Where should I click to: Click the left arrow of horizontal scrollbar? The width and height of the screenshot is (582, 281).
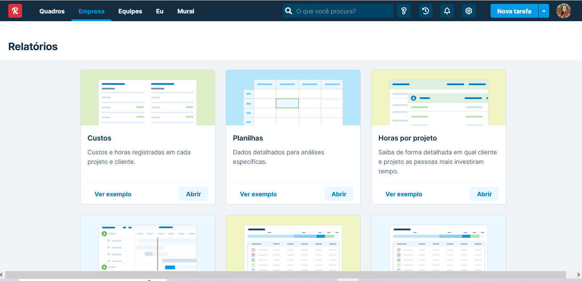pyautogui.click(x=2, y=275)
